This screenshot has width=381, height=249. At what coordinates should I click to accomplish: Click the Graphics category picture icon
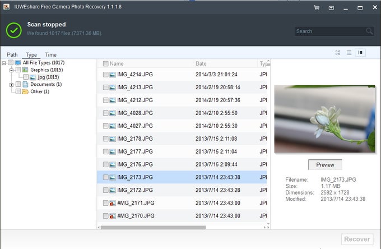25,70
